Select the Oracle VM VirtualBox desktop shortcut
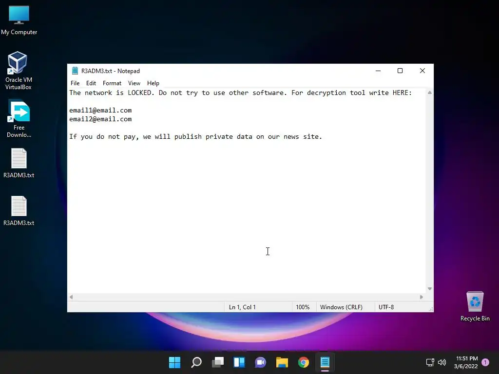 [x=19, y=71]
